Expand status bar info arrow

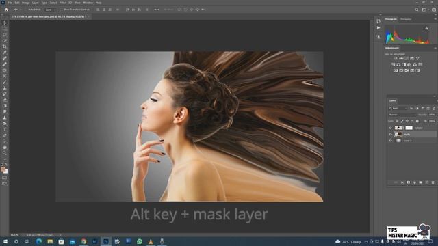[60, 235]
